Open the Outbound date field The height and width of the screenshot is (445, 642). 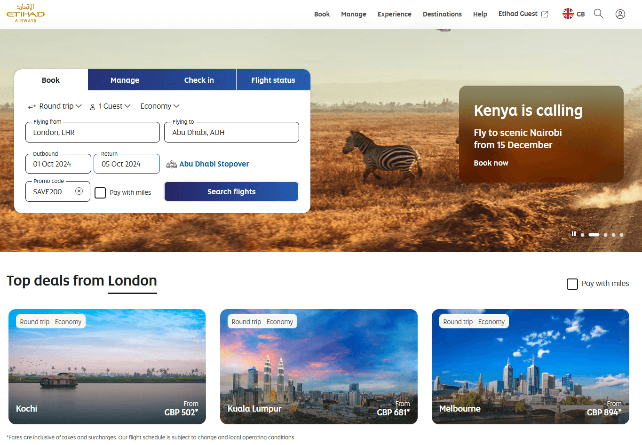click(x=58, y=164)
